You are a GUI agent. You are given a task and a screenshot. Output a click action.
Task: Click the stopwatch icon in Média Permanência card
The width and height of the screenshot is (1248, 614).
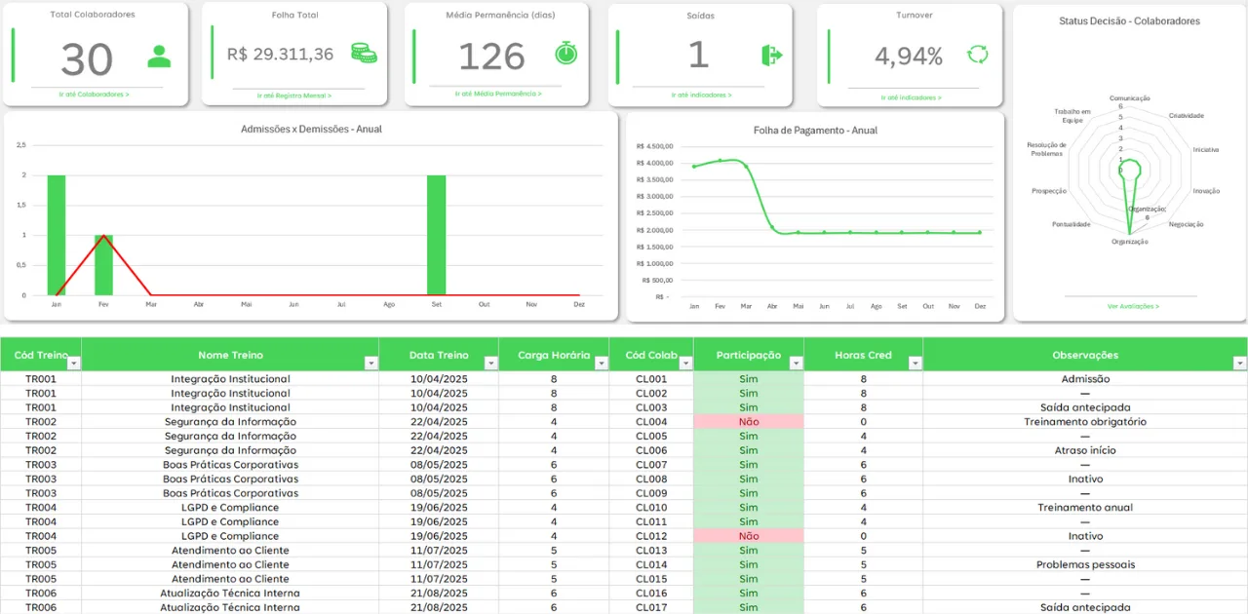pyautogui.click(x=566, y=53)
